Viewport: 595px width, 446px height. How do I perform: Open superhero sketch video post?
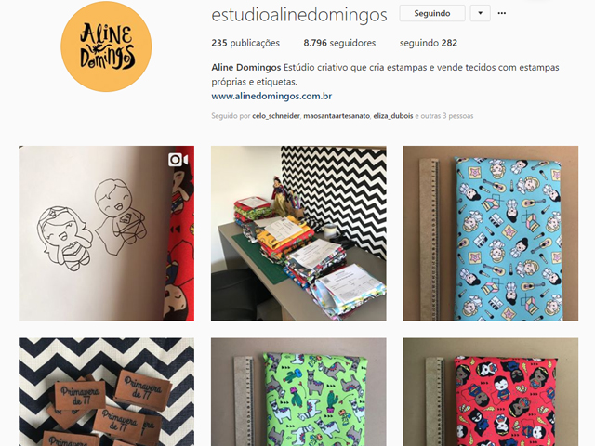coord(106,233)
